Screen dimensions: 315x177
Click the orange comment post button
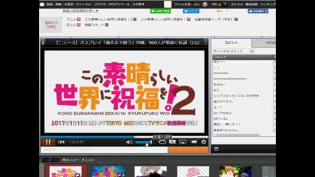(188, 150)
